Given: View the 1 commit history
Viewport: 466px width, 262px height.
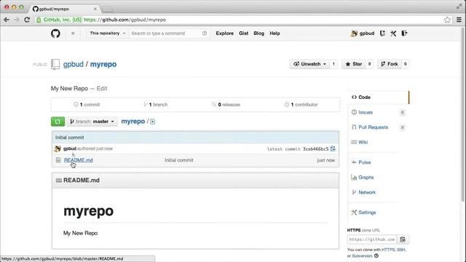Looking at the screenshot, I should (x=87, y=105).
